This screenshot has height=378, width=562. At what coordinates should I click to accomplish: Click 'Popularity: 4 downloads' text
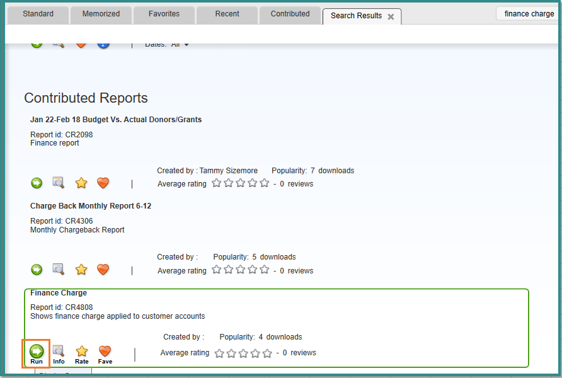coord(261,337)
